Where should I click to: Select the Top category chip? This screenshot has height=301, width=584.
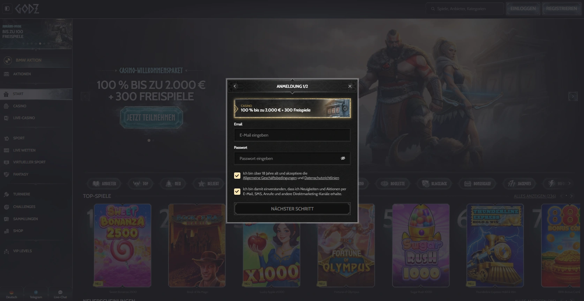coord(141,184)
